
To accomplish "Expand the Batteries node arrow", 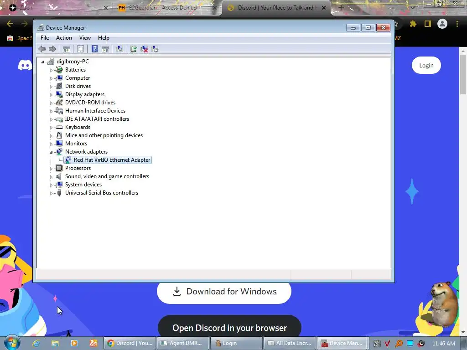I will point(51,70).
